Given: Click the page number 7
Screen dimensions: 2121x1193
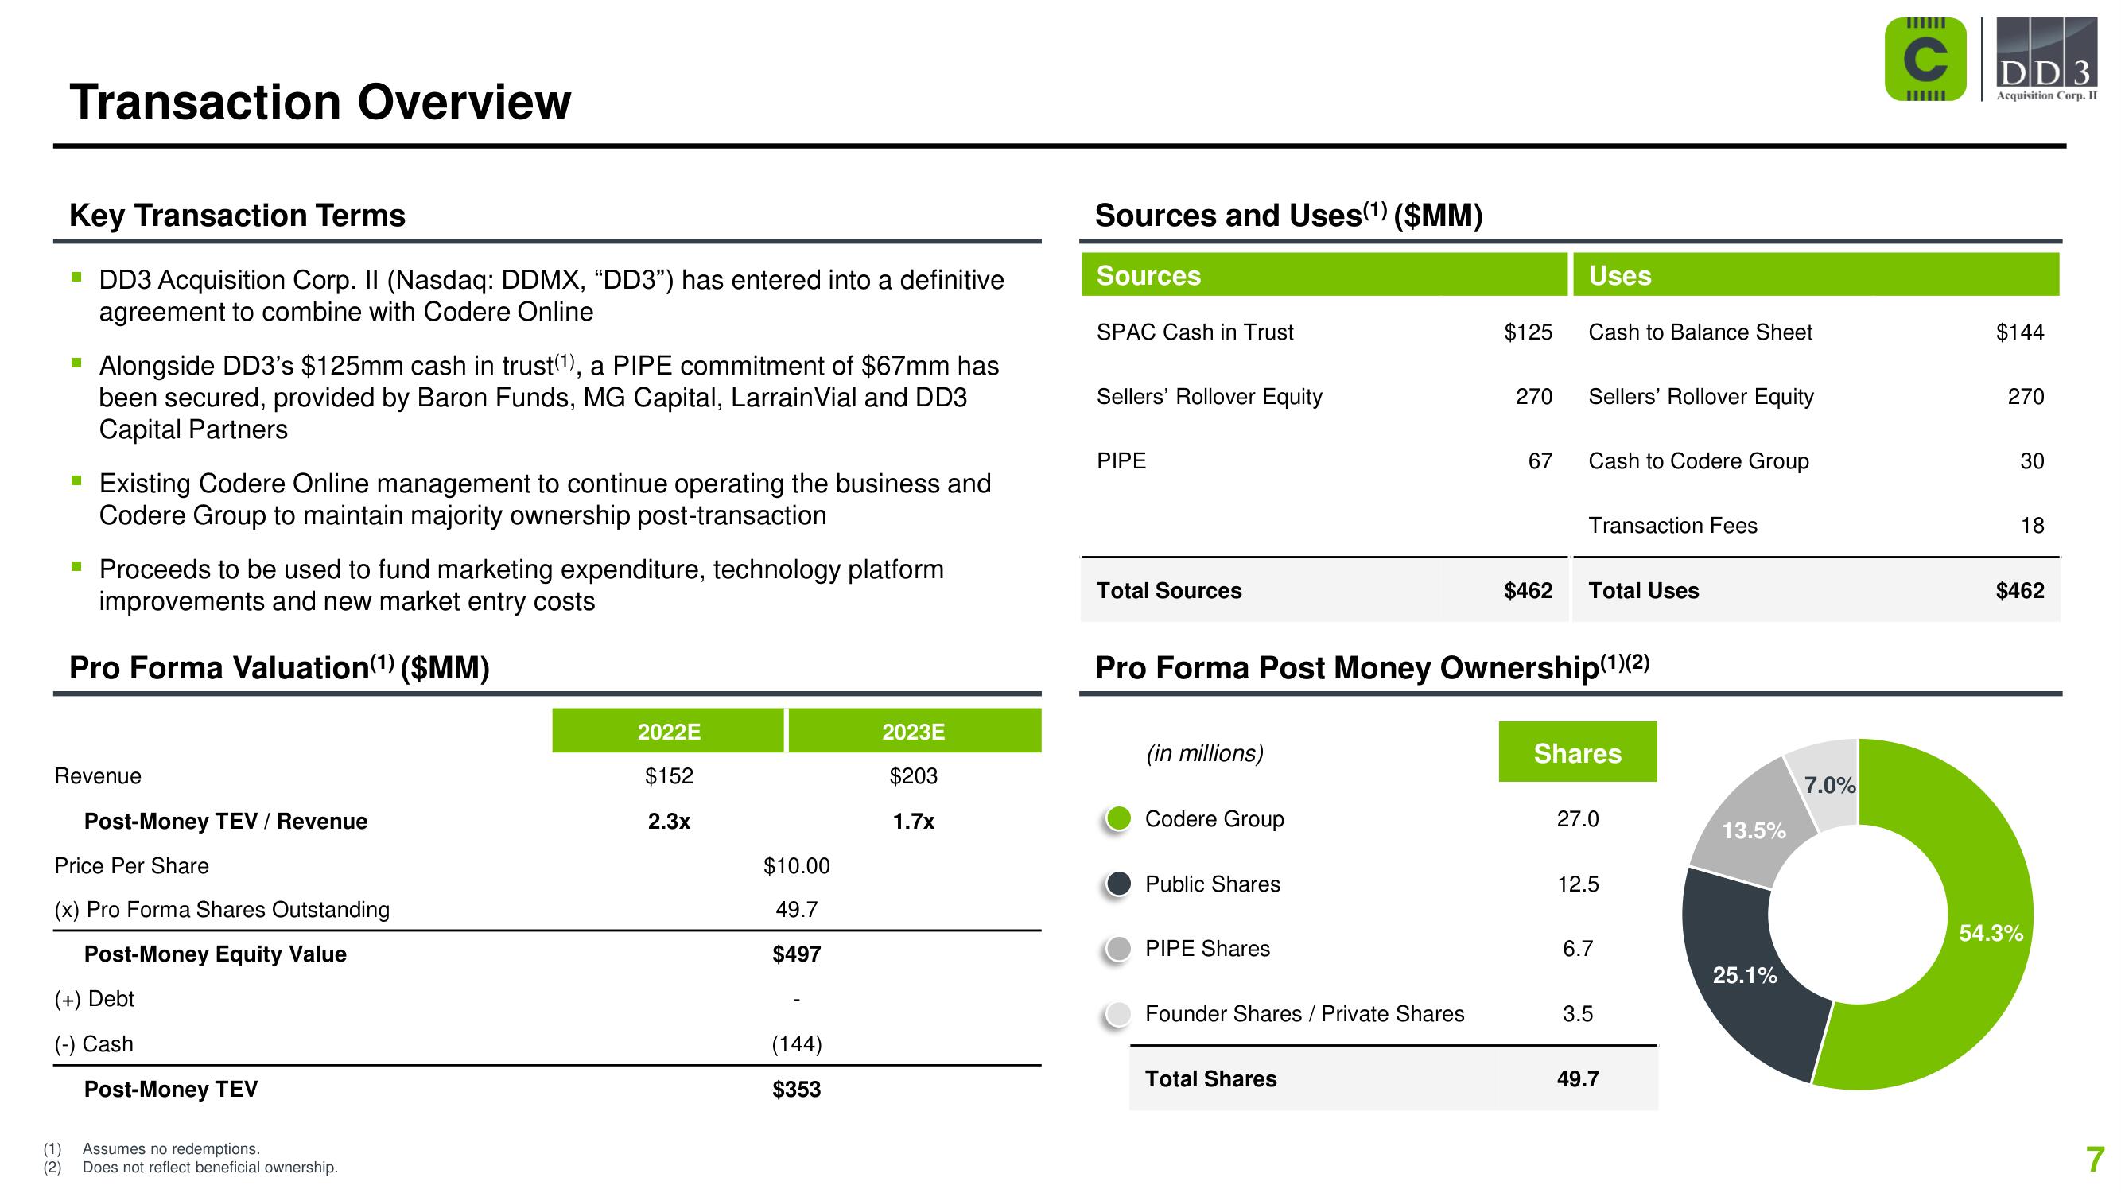Looking at the screenshot, I should pyautogui.click(x=2094, y=1160).
